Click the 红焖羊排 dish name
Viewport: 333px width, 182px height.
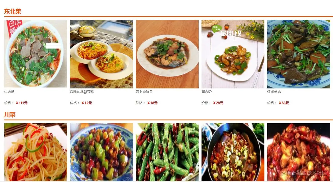click(x=274, y=92)
